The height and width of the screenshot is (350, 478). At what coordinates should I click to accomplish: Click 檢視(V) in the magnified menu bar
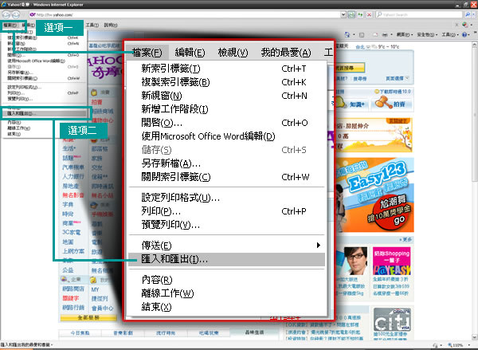point(233,53)
